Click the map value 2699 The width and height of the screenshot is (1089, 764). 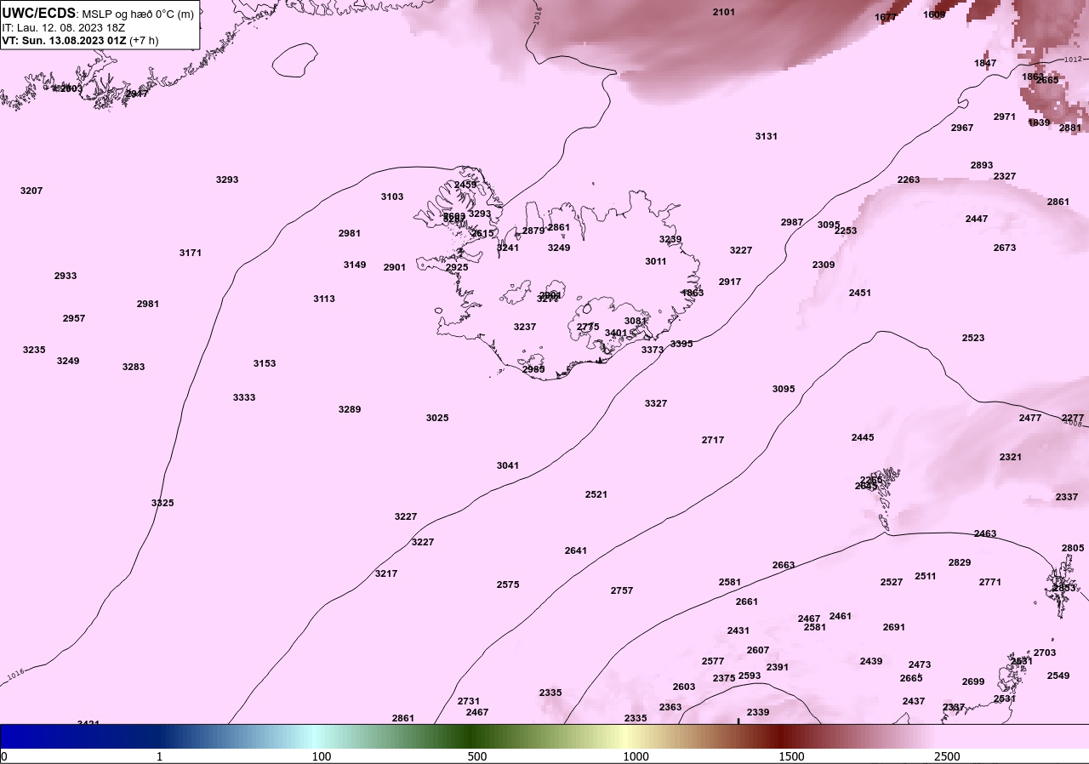coord(973,681)
